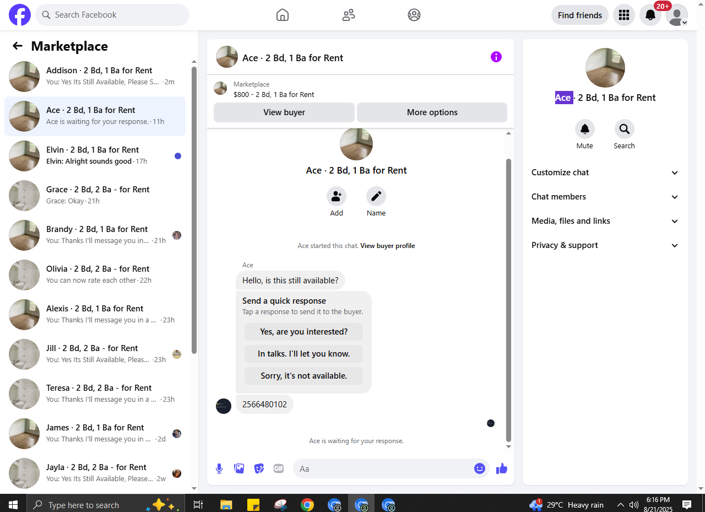Image resolution: width=705 pixels, height=512 pixels.
Task: Attach a photo with the image icon
Action: pyautogui.click(x=239, y=468)
